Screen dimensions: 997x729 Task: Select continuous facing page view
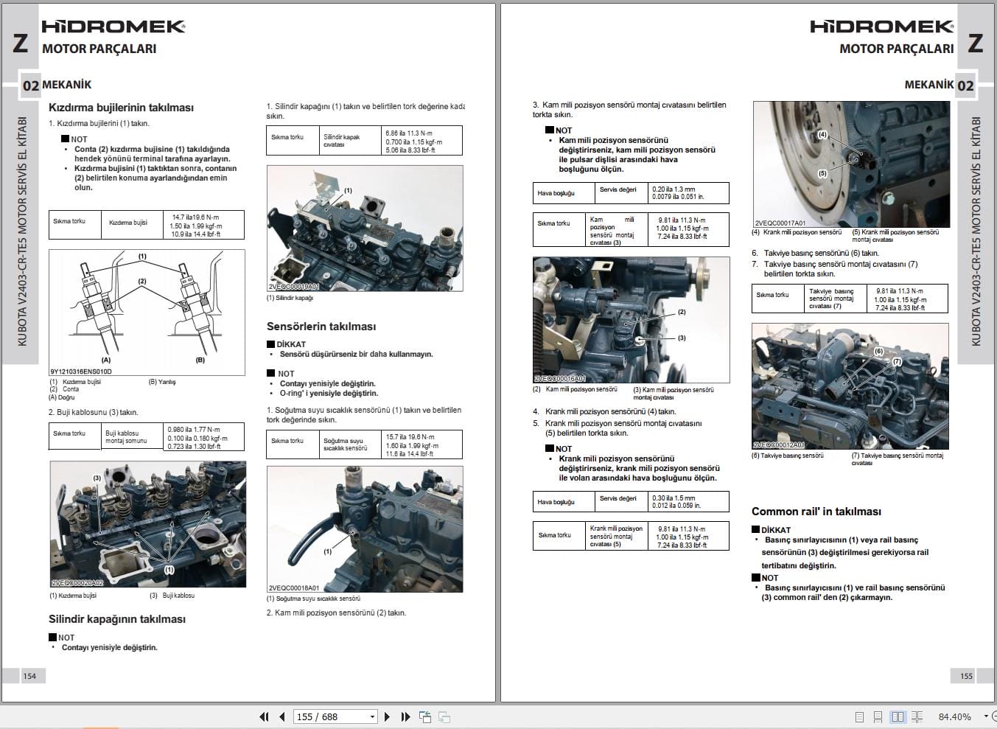pyautogui.click(x=917, y=716)
